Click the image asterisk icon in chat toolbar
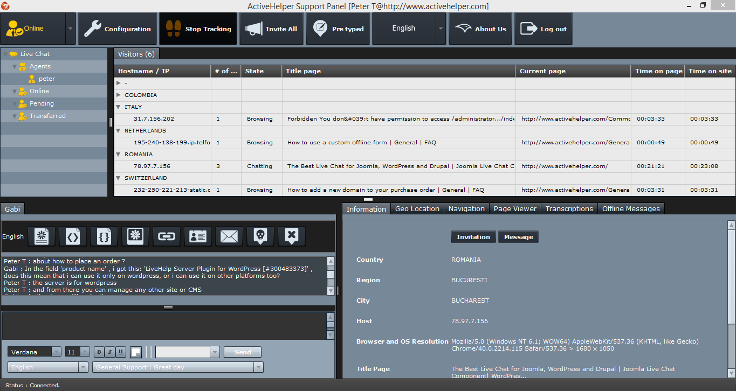Viewport: 736px width, 391px height. click(135, 236)
